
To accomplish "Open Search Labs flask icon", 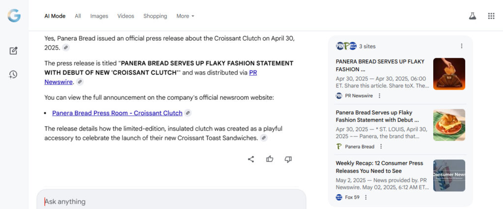I will (x=473, y=16).
